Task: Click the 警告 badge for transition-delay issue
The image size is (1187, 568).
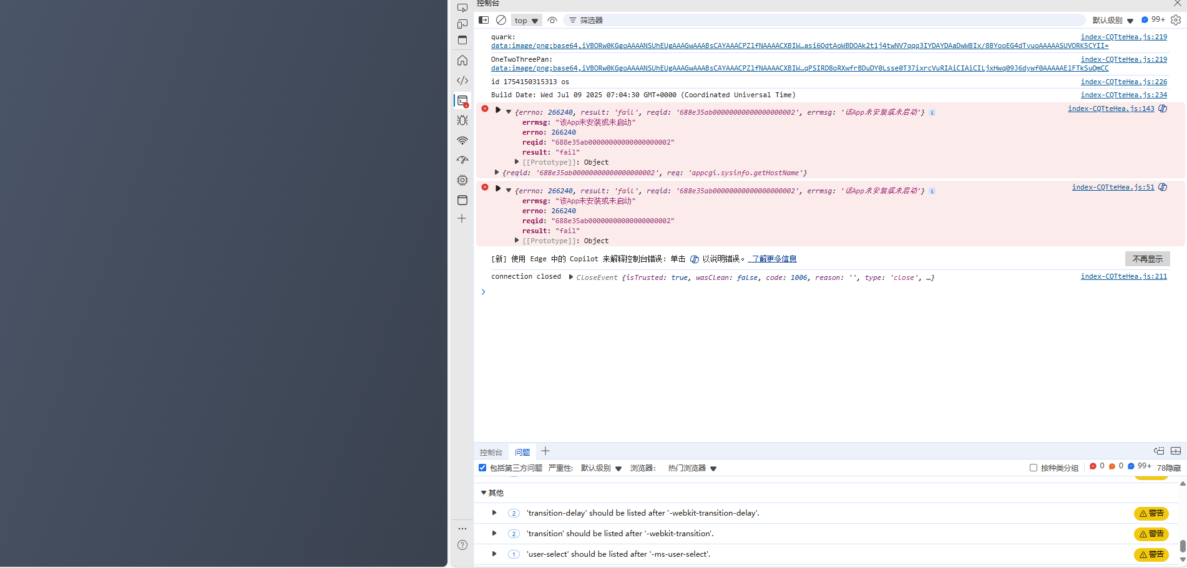Action: click(1151, 513)
